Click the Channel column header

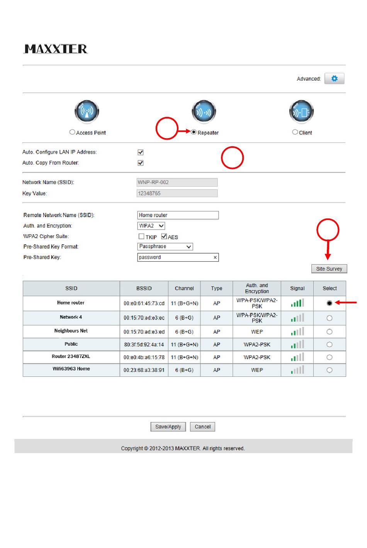[184, 288]
